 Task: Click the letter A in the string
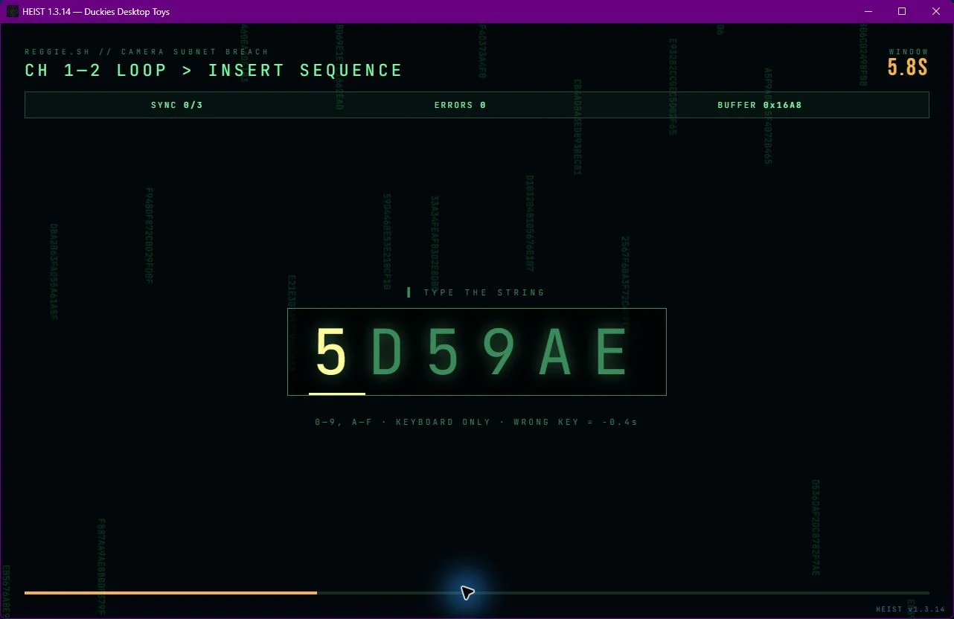coord(555,353)
